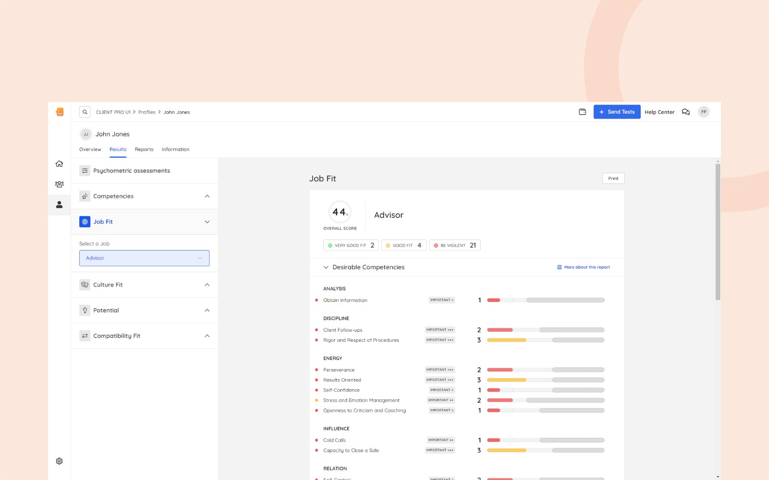
Task: Click the Culture Fit masks icon
Action: click(x=85, y=285)
